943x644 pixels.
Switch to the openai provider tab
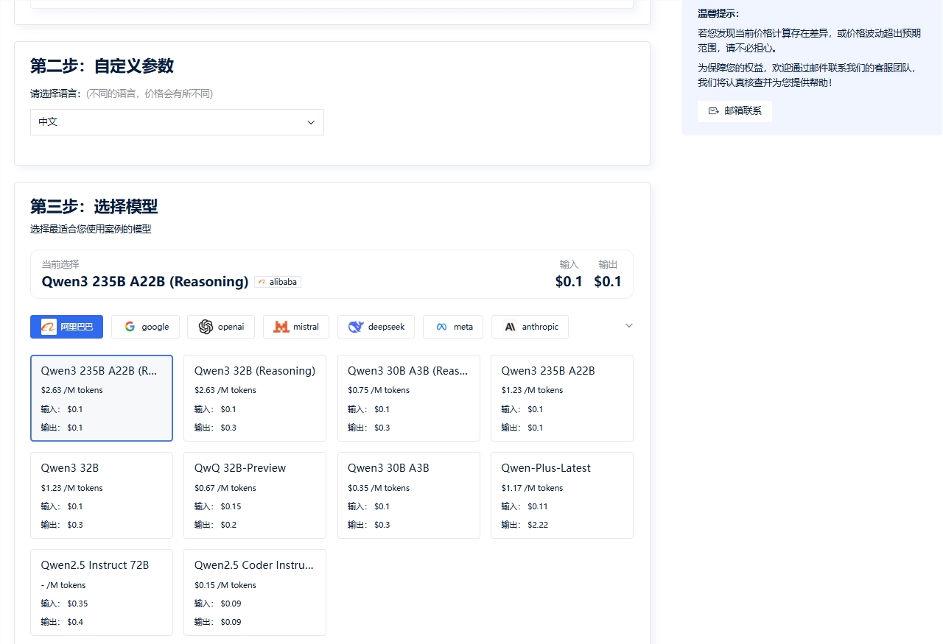[221, 327]
